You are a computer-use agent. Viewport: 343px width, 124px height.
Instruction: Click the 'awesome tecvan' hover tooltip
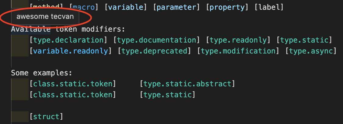point(45,16)
